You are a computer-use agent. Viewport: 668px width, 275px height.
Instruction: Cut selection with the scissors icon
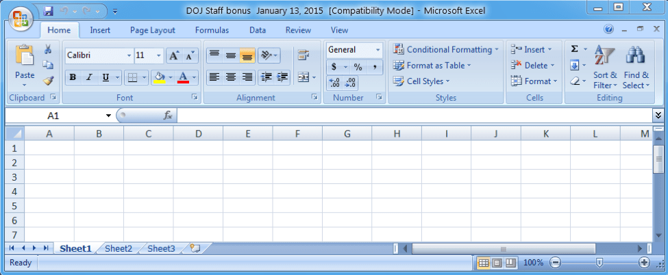(x=48, y=49)
